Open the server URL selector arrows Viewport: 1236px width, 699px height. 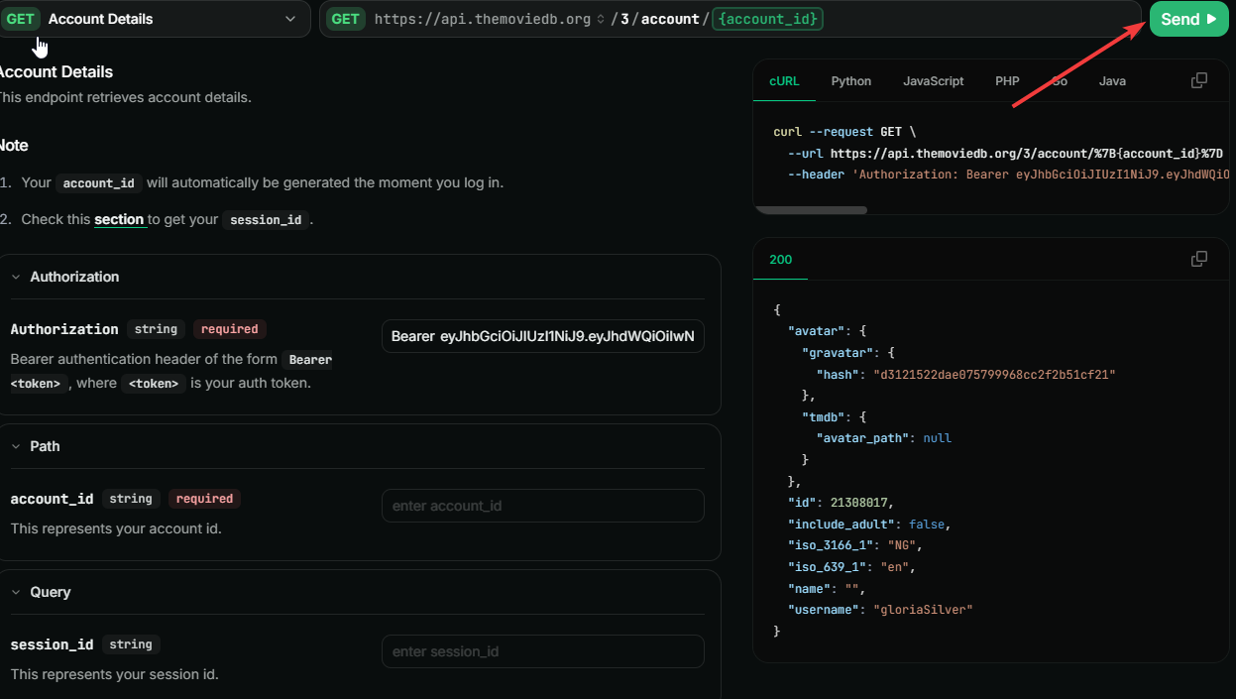point(601,19)
